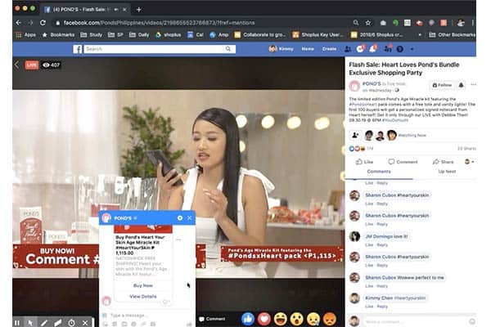The width and height of the screenshot is (491, 327).
Task: Close the POND'S chat popup
Action: pos(190,217)
